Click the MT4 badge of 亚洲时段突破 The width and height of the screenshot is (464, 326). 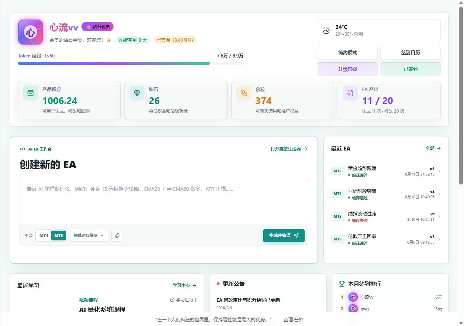coord(338,194)
